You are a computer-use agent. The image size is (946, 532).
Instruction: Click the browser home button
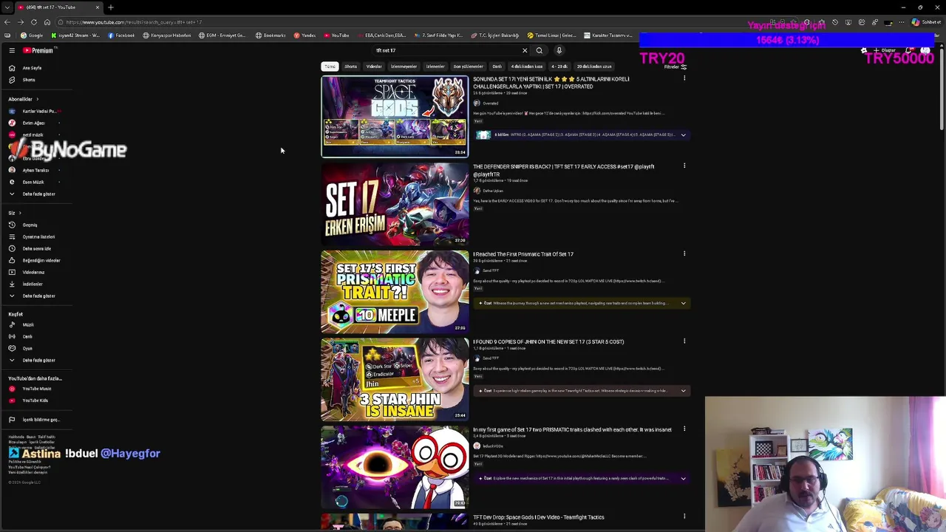[47, 22]
